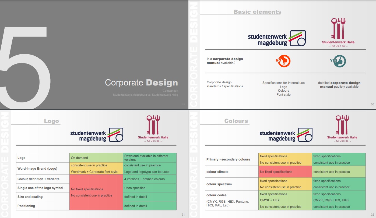
Task: Click the "Colours" slide heading
Action: click(236, 121)
